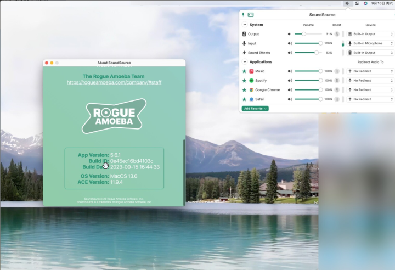Click the Rogue Amoeba logo
The width and height of the screenshot is (395, 270).
(x=114, y=116)
